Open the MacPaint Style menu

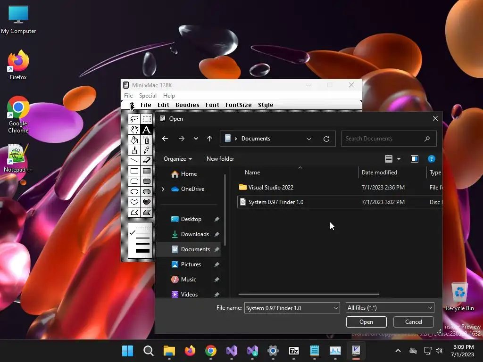266,105
